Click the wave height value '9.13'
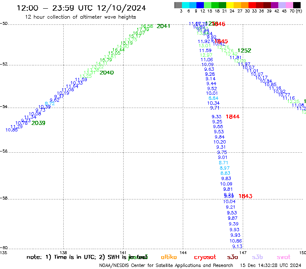The image size is (306, 269). pyautogui.click(x=237, y=247)
